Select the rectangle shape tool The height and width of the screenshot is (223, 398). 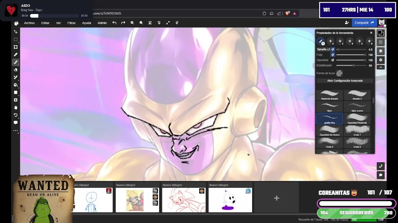16,92
